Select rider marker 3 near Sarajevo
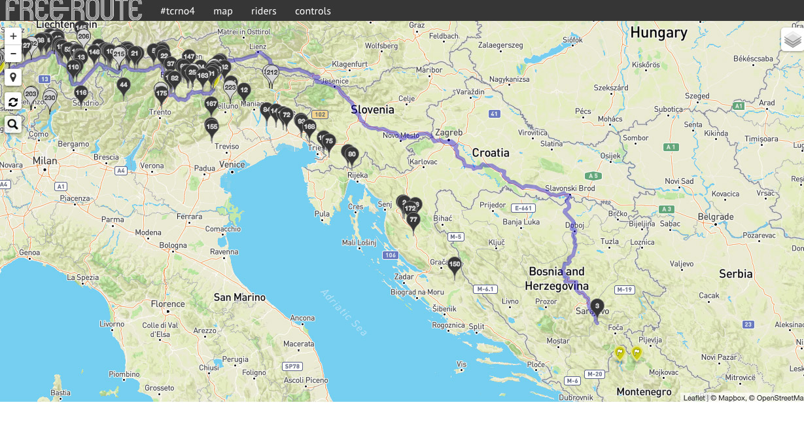 597,306
